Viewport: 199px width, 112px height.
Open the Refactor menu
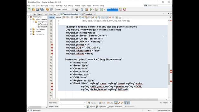pyautogui.click(x=59, y=6)
